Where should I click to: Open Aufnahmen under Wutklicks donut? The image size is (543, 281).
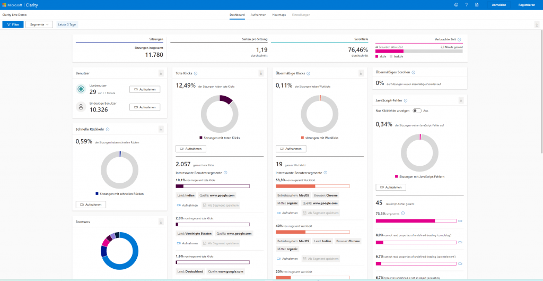(291, 149)
